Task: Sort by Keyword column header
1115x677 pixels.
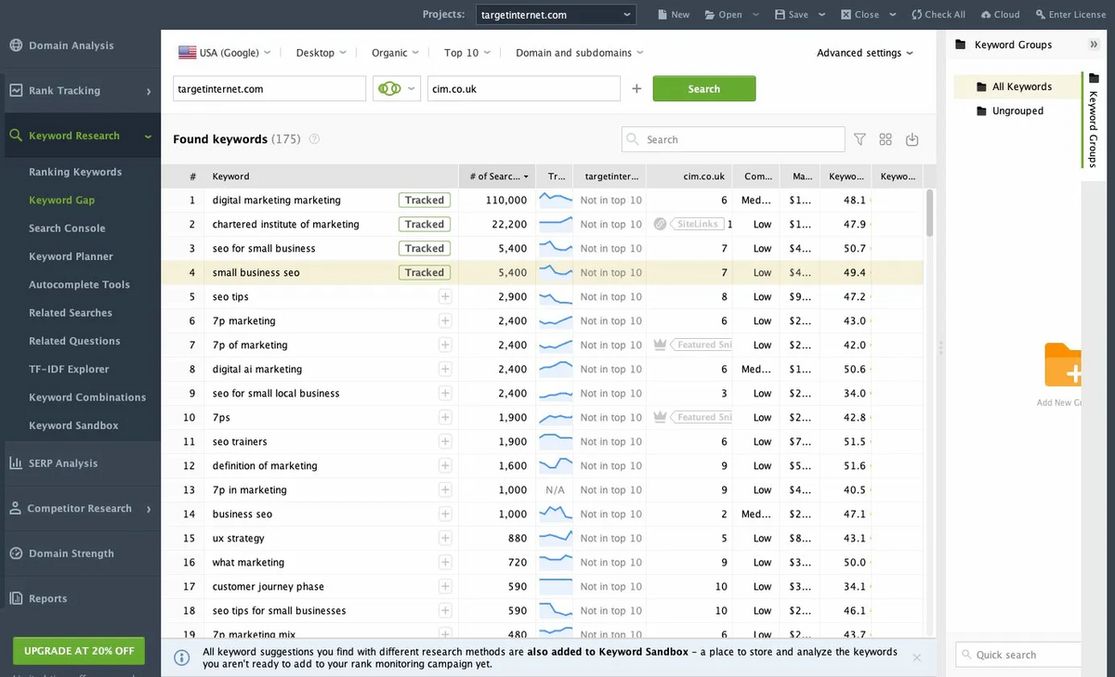Action: coord(334,176)
